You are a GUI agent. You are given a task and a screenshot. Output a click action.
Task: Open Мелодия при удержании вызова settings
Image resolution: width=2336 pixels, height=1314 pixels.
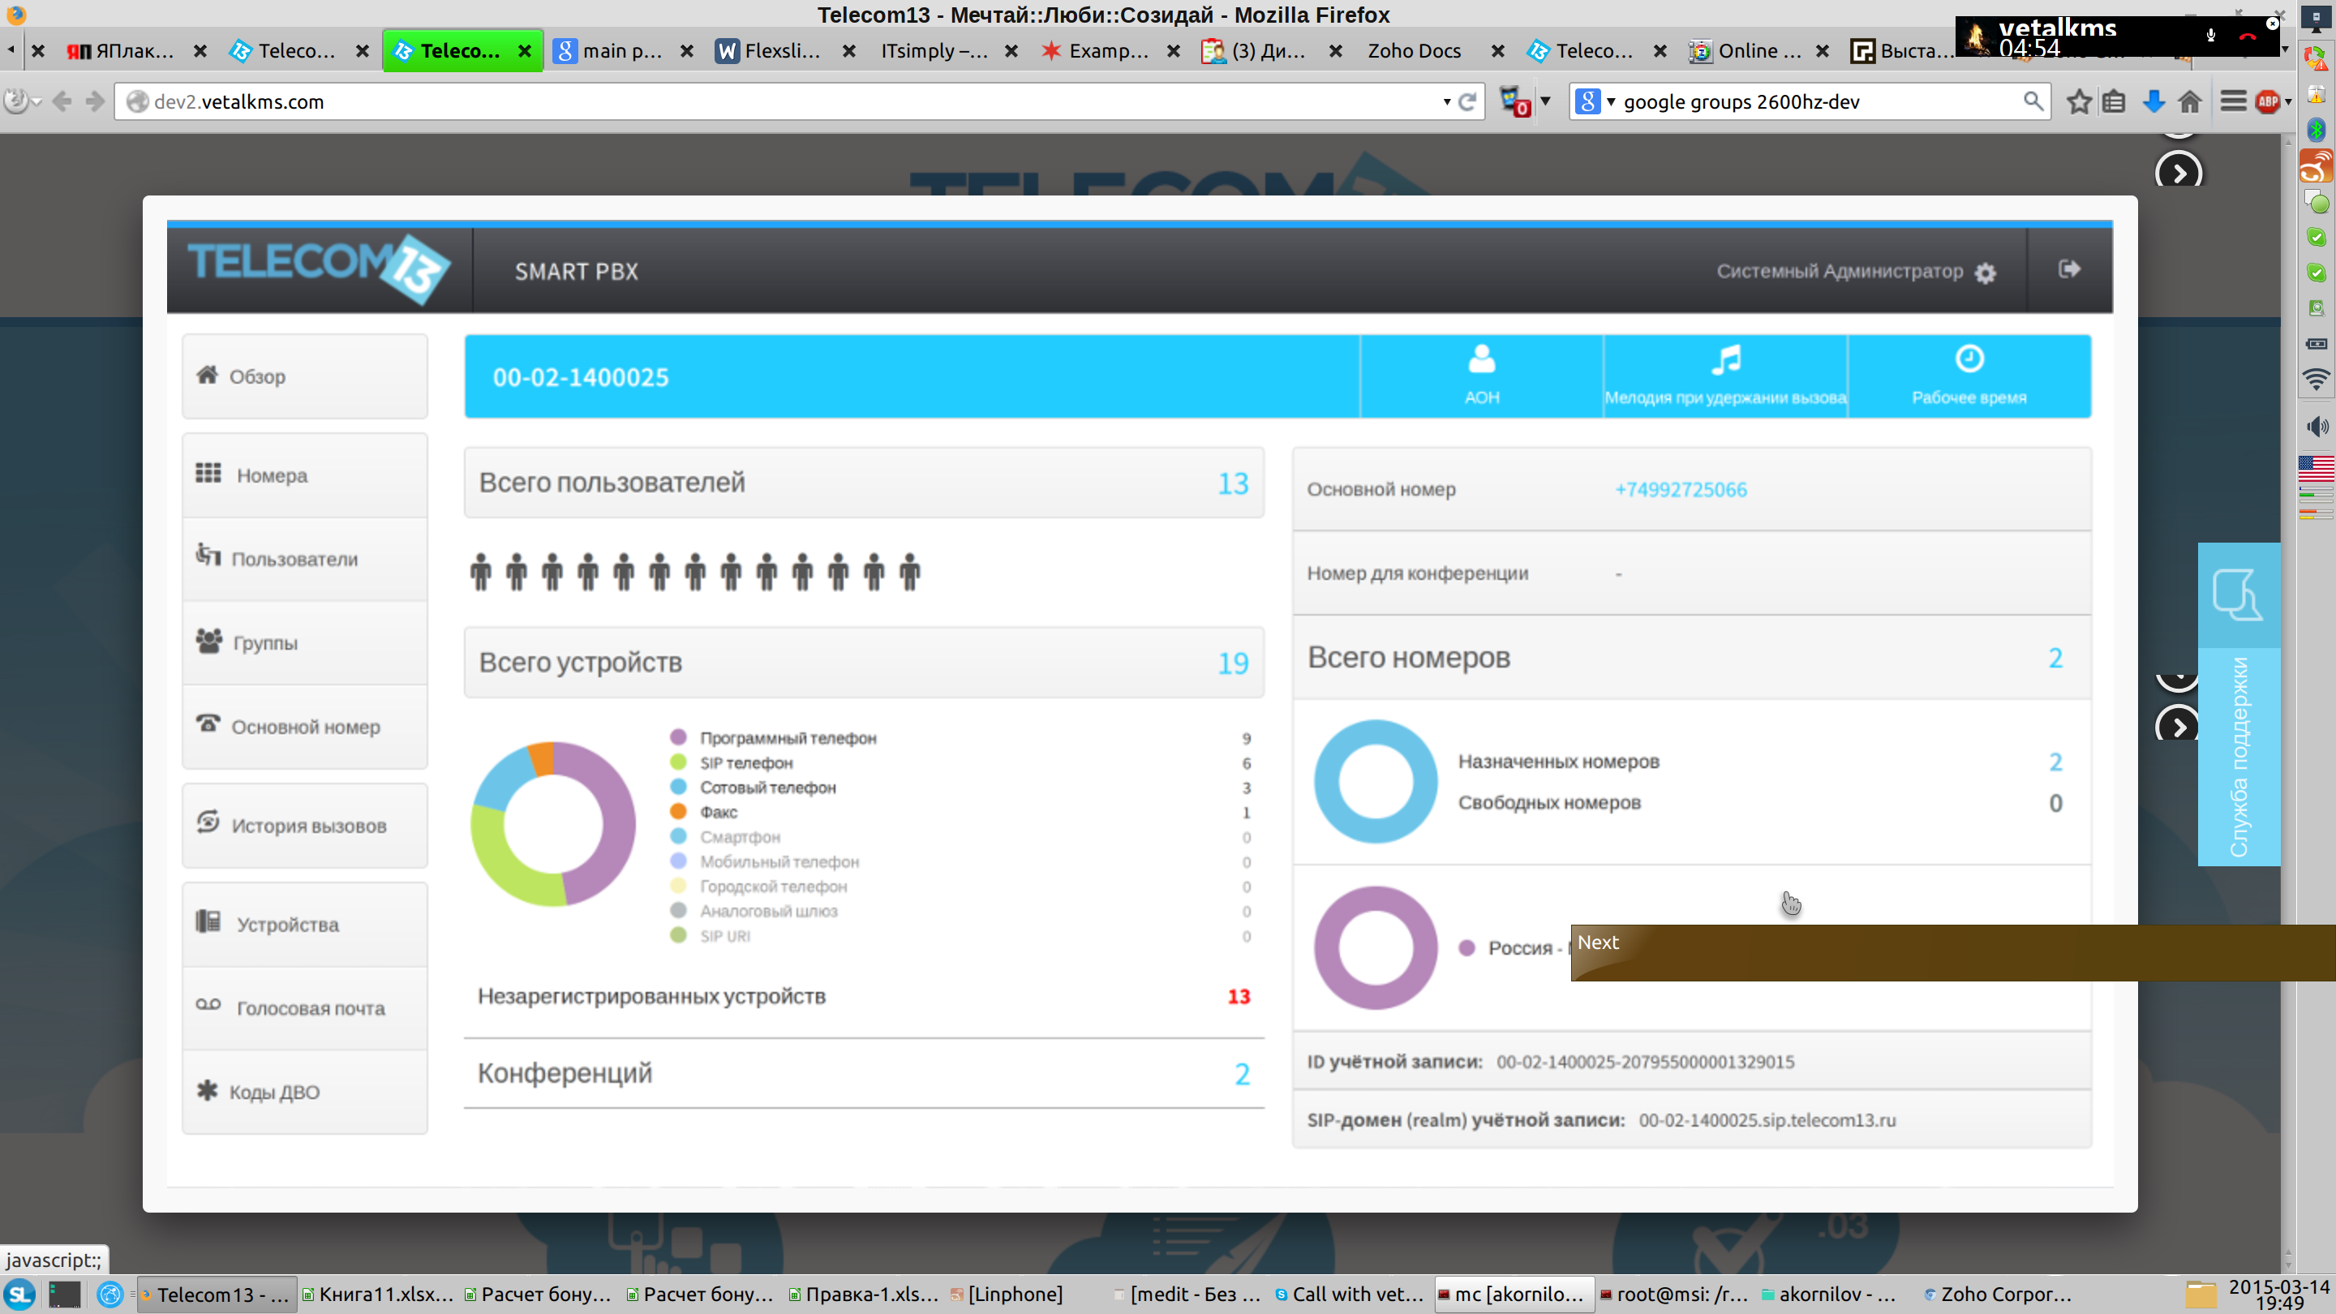point(1724,376)
